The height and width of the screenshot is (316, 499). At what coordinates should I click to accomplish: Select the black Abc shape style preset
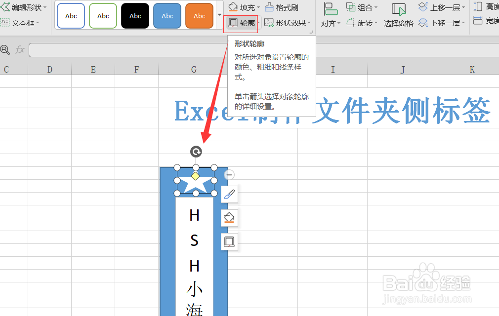(x=134, y=16)
